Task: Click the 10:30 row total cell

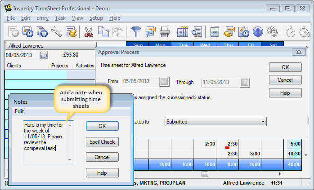Action: [292, 154]
